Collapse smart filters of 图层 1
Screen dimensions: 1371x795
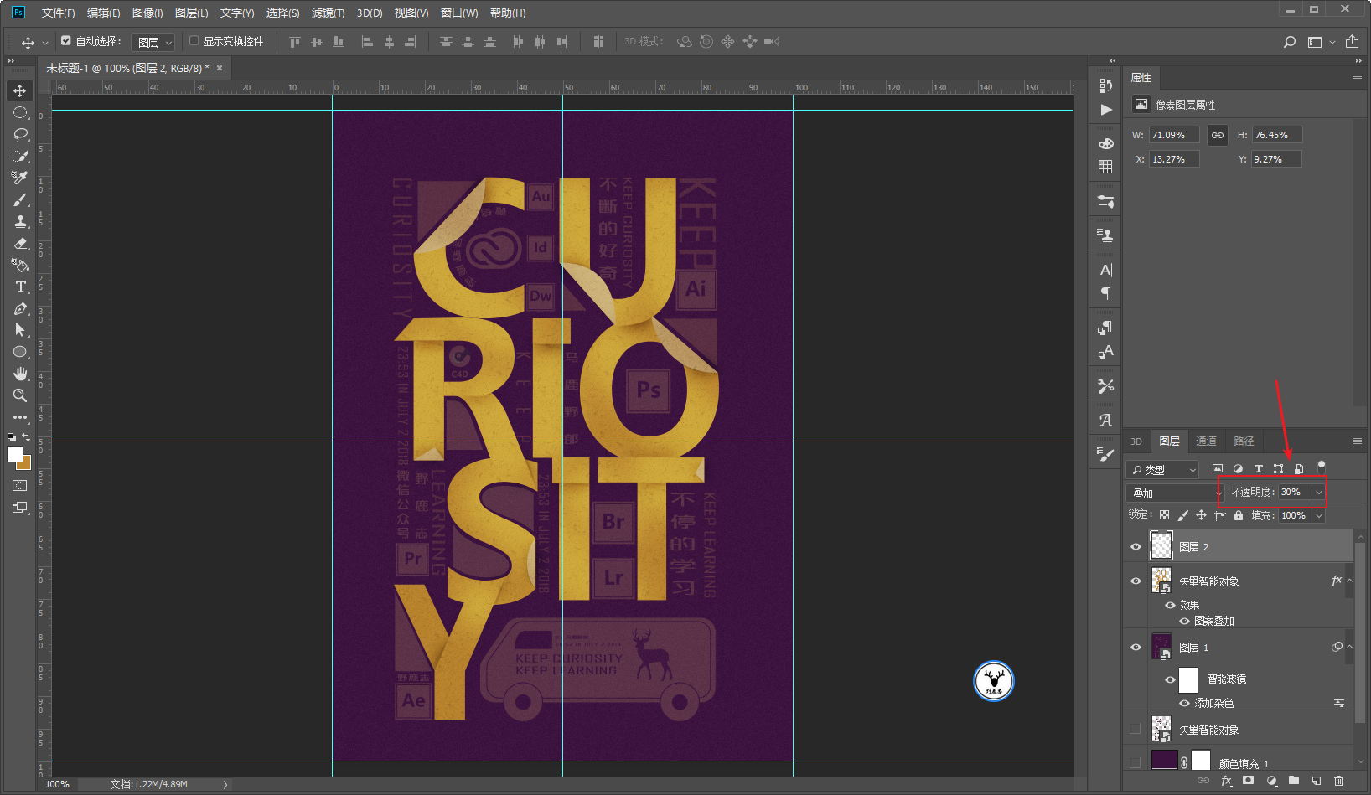pos(1349,647)
